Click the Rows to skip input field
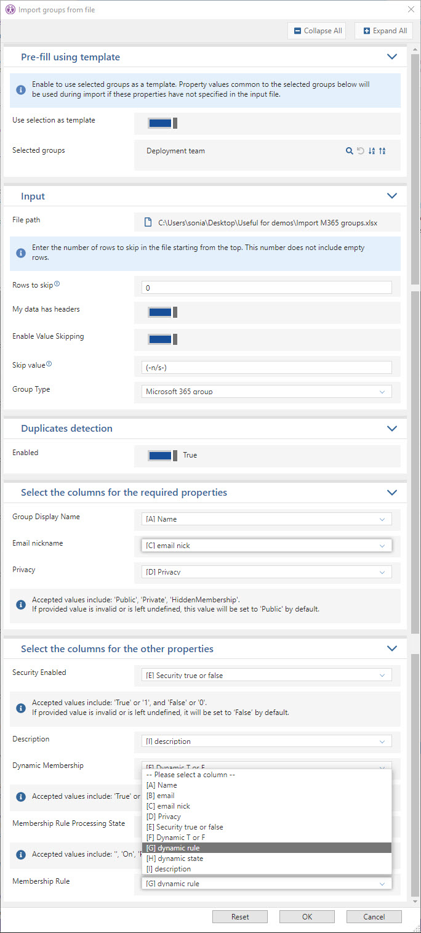Viewport: 421px width, 933px height. (x=267, y=288)
